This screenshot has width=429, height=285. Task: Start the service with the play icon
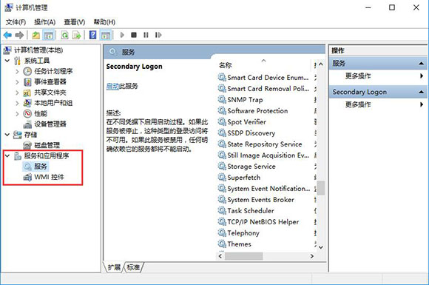pos(122,35)
